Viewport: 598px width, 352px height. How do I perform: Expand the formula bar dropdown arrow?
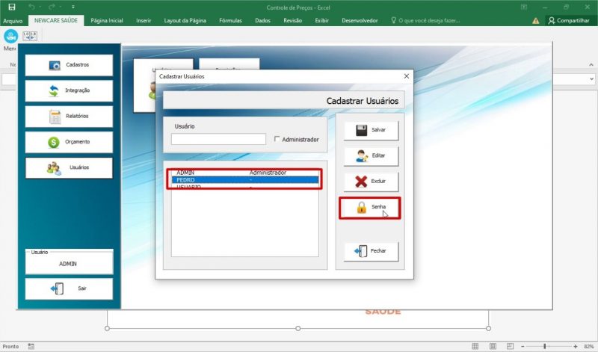(592, 78)
